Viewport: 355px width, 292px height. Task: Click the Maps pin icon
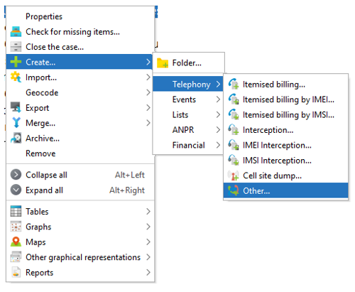(16, 242)
